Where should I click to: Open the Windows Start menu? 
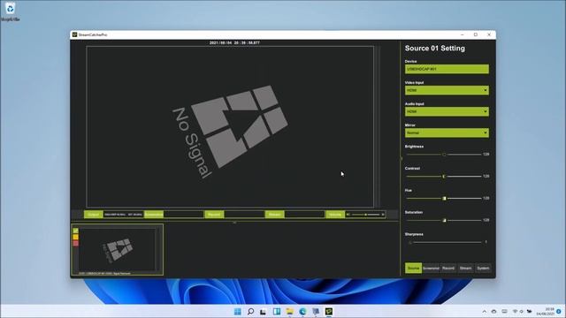[238, 312]
